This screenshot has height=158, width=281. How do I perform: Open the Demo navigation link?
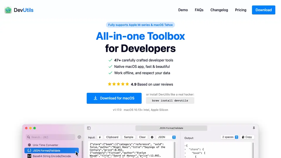(x=183, y=10)
